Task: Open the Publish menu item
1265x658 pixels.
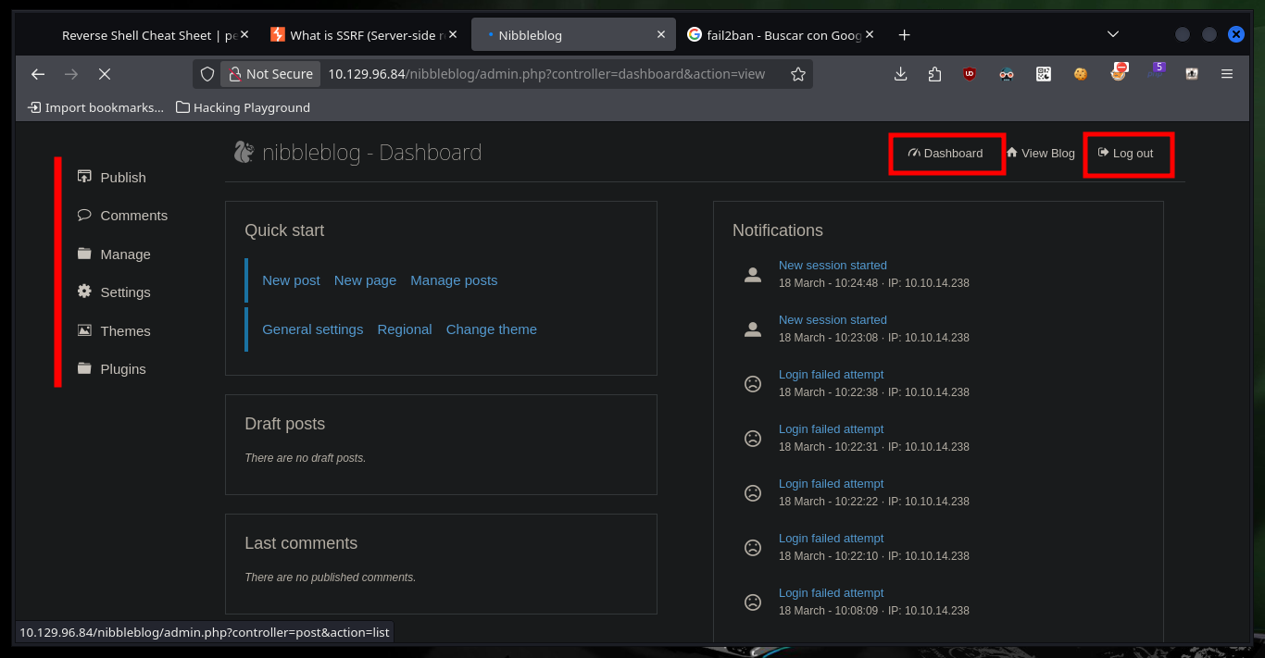Action: pos(123,177)
